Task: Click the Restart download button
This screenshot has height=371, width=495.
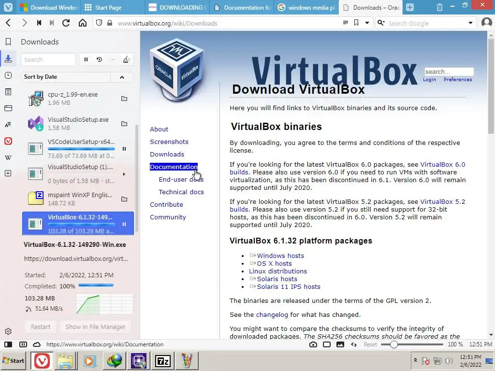Action: tap(41, 327)
